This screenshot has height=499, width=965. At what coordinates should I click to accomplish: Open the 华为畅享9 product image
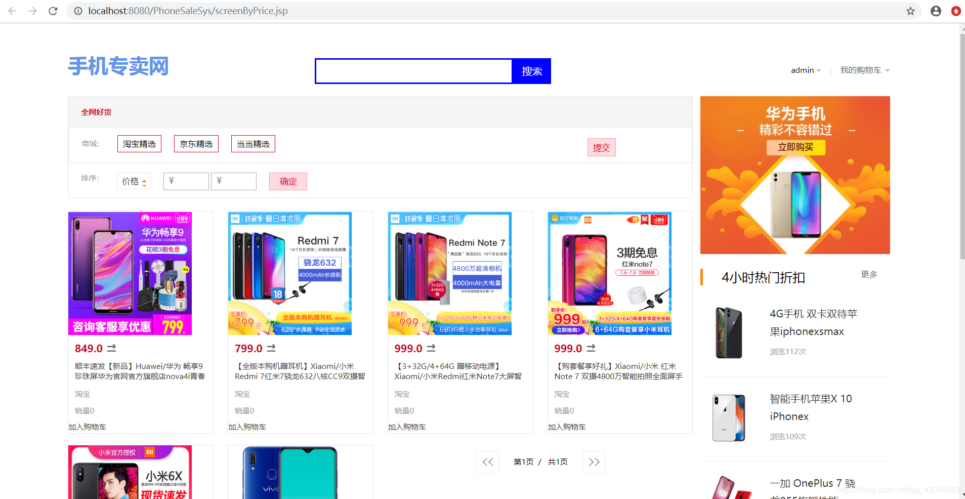click(x=130, y=273)
